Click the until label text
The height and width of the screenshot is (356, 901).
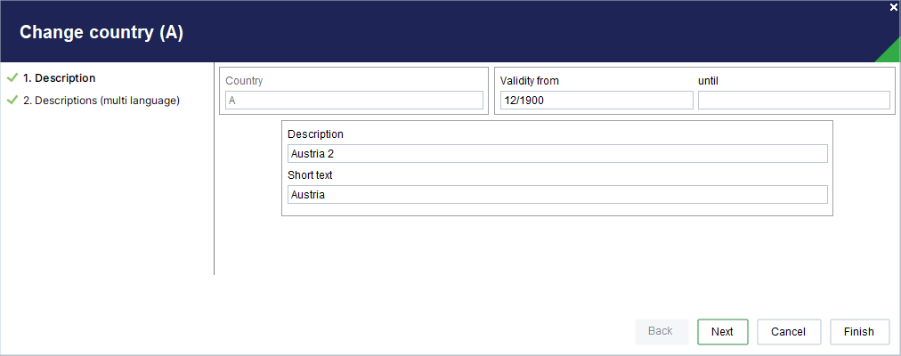coord(708,81)
